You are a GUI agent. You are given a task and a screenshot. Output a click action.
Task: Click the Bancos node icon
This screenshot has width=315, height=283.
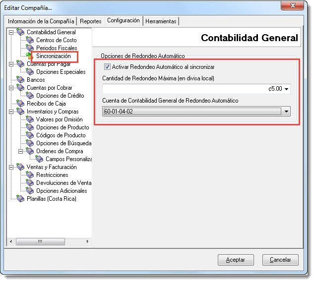[20, 79]
